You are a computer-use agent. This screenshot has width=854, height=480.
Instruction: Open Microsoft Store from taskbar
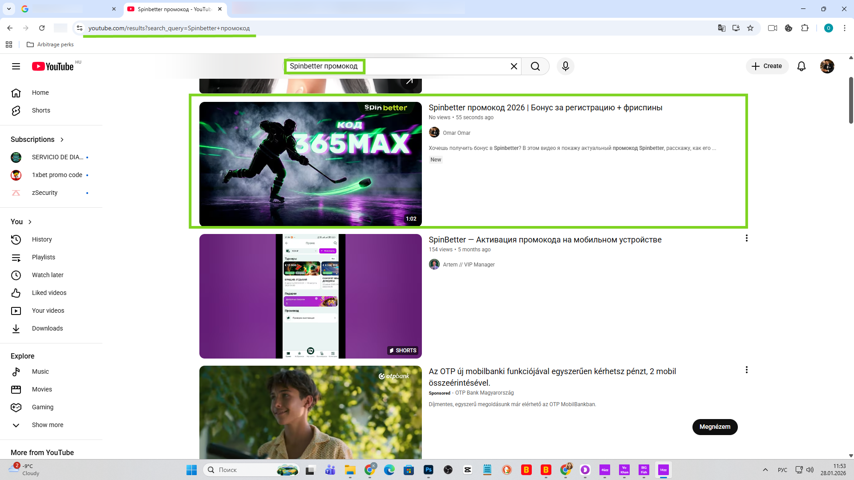click(x=409, y=470)
